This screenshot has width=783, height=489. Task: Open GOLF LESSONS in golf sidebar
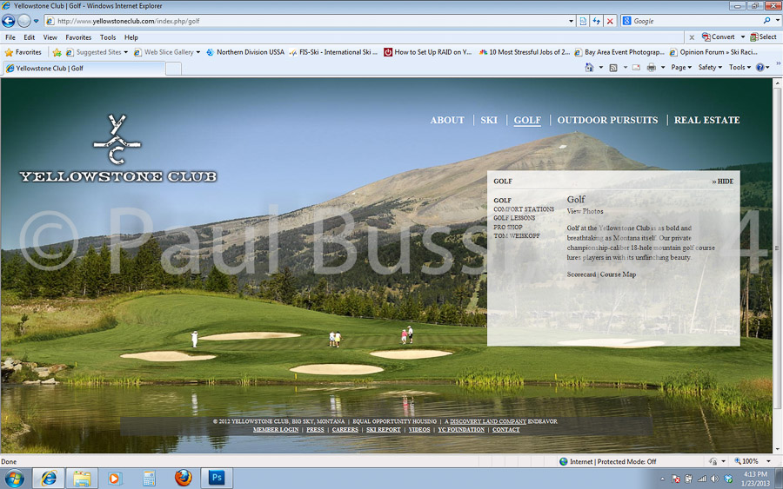coord(514,218)
